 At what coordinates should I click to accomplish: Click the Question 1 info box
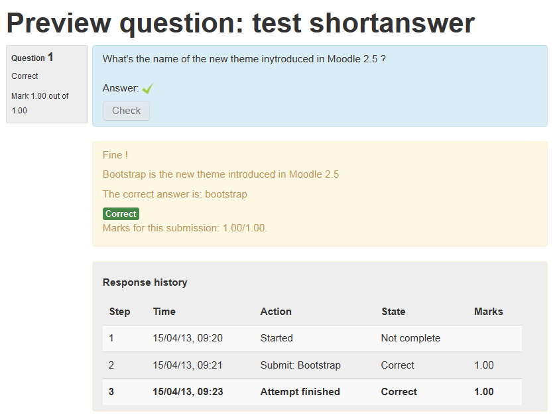(47, 84)
